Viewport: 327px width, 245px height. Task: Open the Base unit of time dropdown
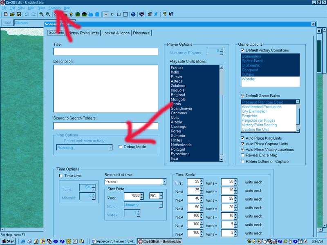pos(164,181)
